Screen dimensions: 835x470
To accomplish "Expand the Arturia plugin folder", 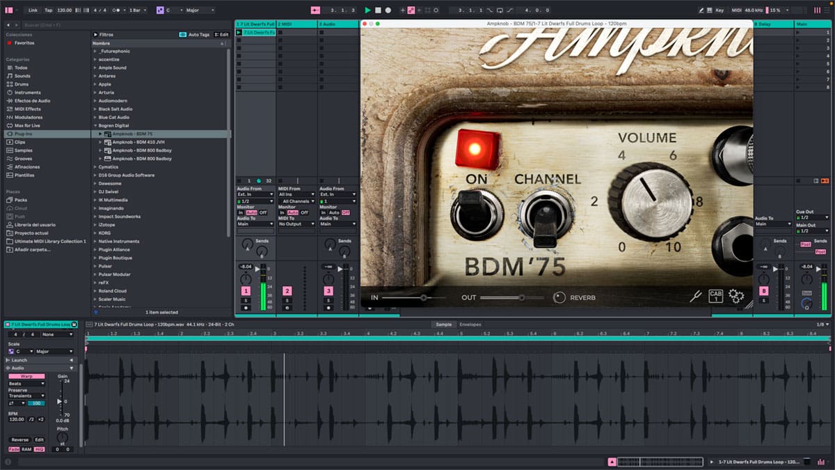I will click(x=95, y=93).
